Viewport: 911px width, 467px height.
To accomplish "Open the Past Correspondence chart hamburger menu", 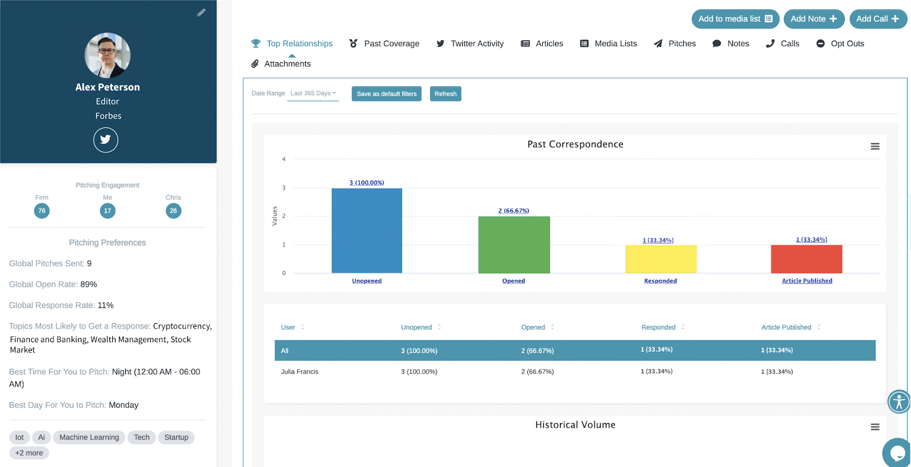I will [x=875, y=146].
